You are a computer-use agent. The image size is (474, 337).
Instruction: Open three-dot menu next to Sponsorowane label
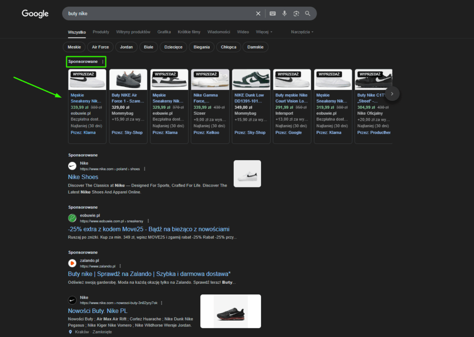pyautogui.click(x=103, y=62)
